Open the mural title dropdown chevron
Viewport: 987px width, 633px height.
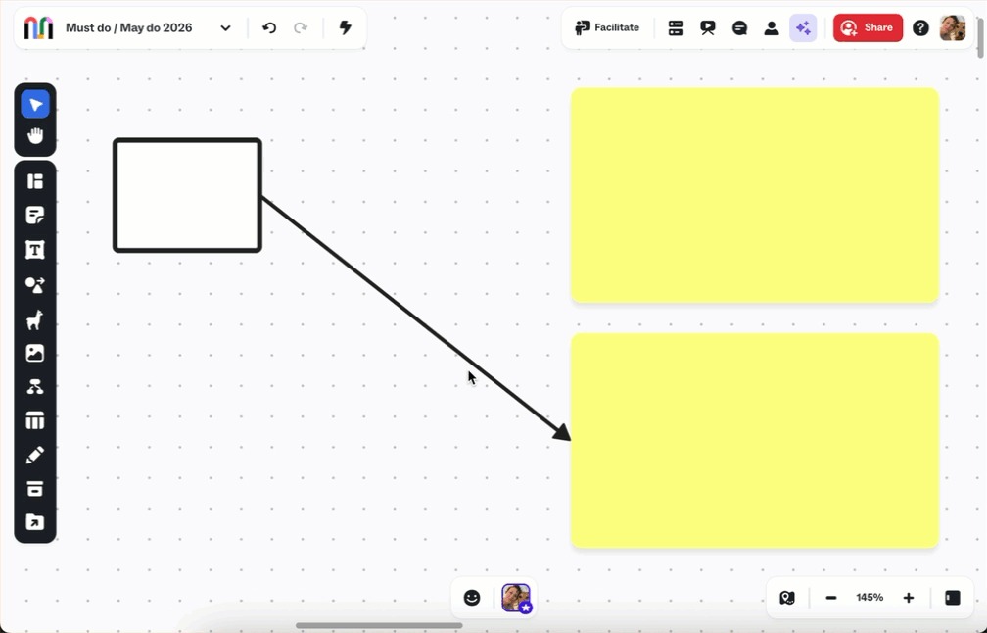[225, 27]
